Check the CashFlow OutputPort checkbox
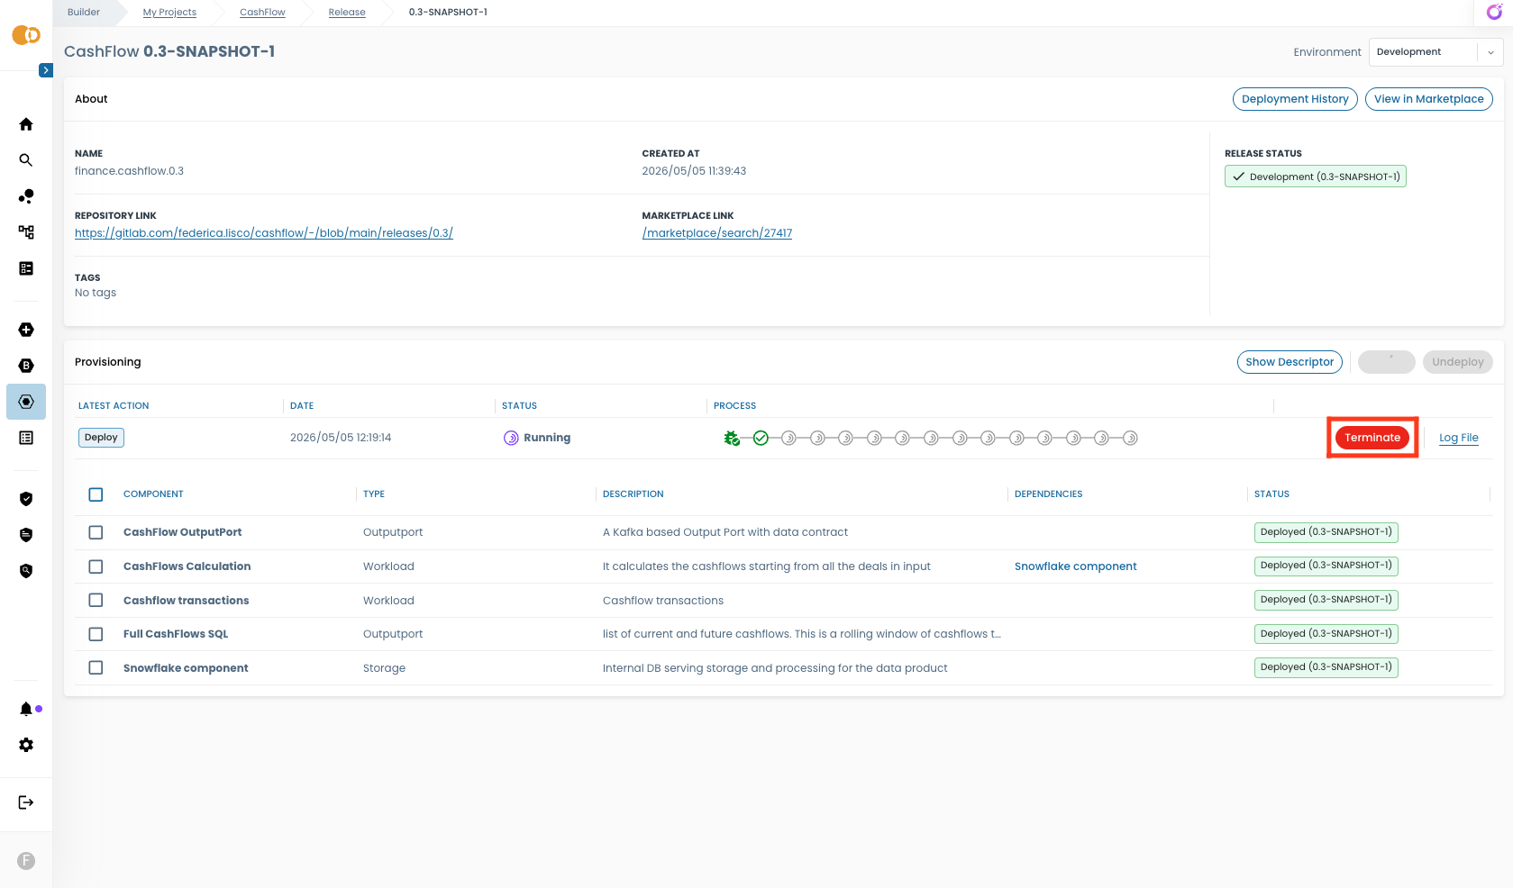The width and height of the screenshot is (1513, 888). [x=96, y=532]
